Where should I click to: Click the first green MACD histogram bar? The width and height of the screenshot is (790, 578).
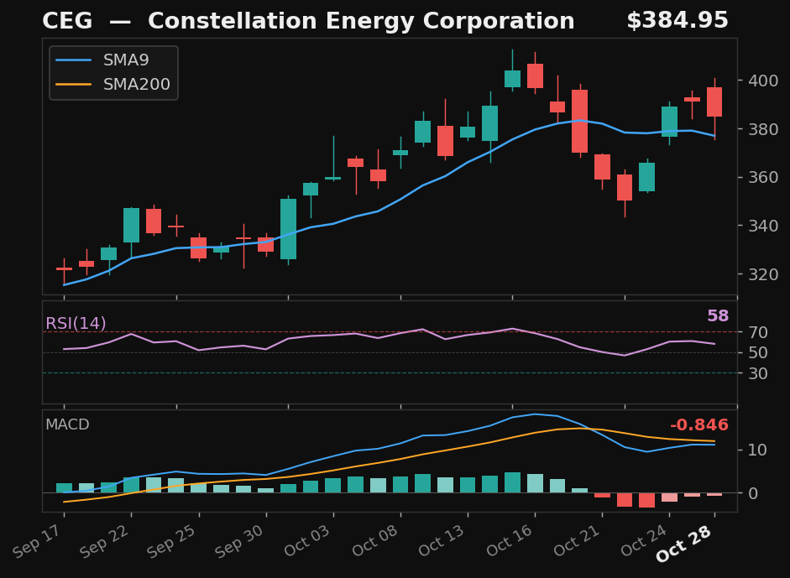tap(64, 488)
